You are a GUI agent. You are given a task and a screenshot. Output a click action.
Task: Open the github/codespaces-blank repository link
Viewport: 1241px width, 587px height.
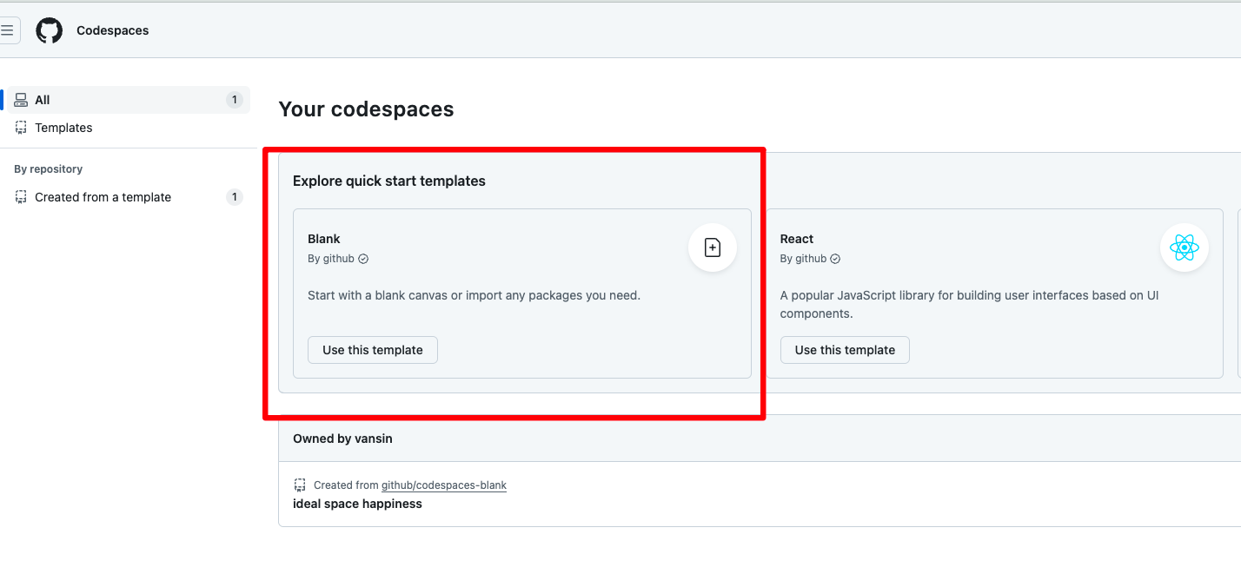click(x=443, y=485)
